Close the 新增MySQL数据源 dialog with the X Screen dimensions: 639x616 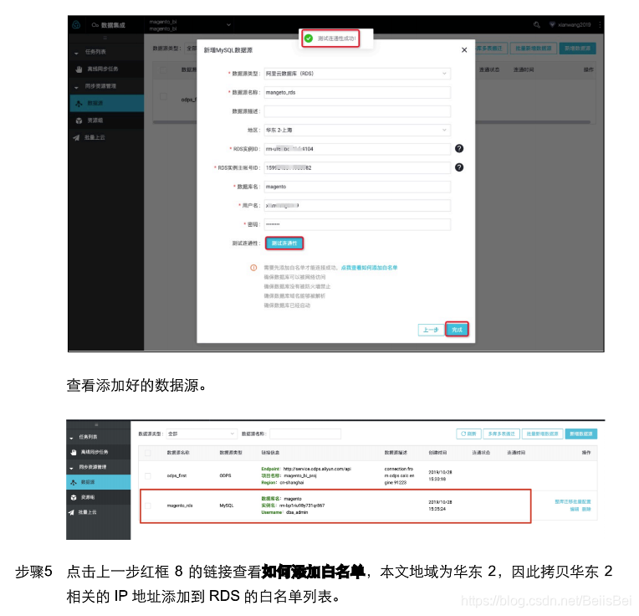(464, 49)
